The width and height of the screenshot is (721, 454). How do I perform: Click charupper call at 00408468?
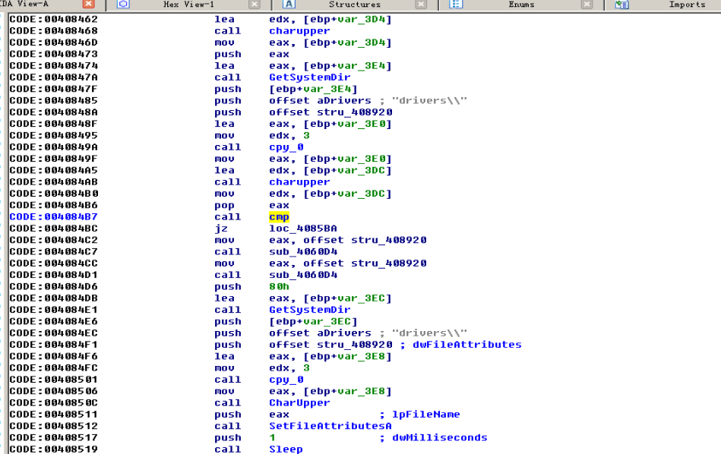click(x=299, y=31)
